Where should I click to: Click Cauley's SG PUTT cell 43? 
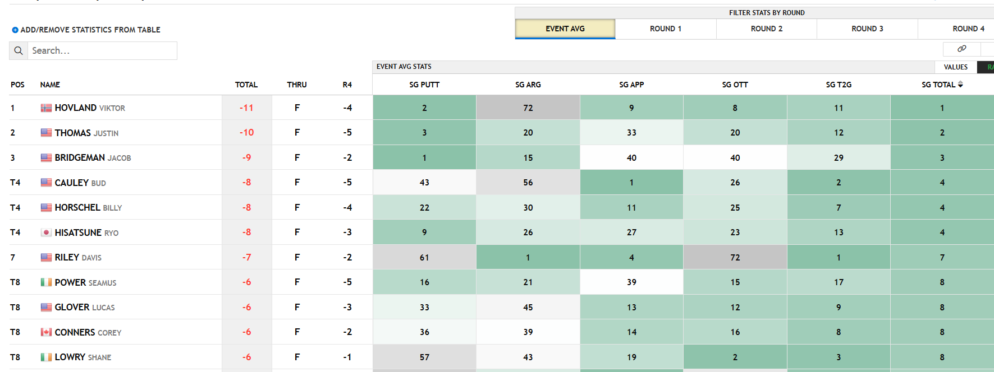coord(424,183)
